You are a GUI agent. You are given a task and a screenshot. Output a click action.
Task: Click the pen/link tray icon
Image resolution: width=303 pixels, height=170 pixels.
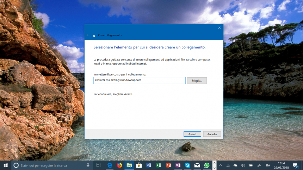259,165
